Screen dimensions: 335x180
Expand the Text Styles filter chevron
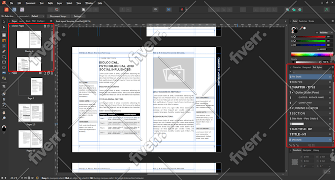tap(290, 72)
